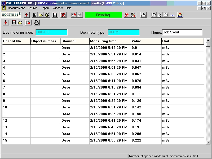Screen dimensions: 212x159
Task: Open the Report menu
Action: [45, 8]
